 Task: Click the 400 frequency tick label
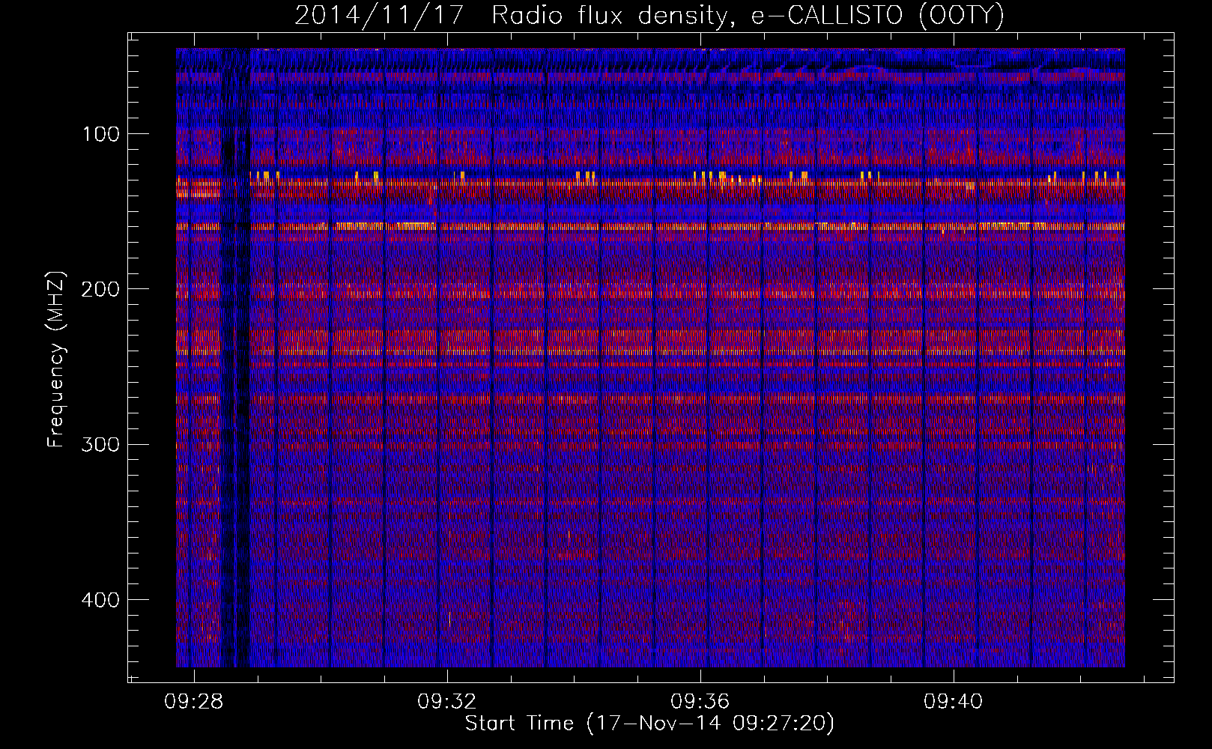click(100, 600)
